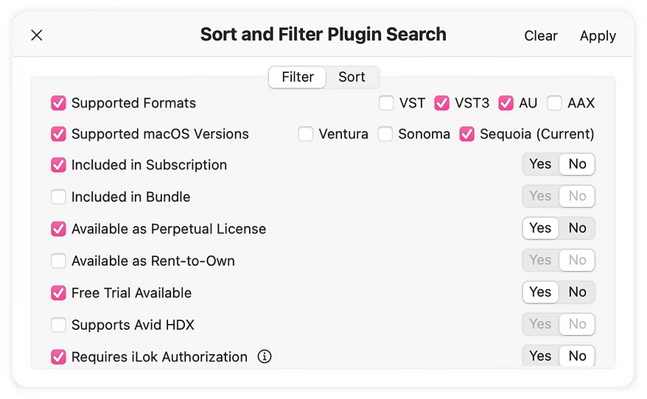Click the info icon beside iLok Authorization
Image resolution: width=647 pixels, height=399 pixels.
tap(265, 356)
